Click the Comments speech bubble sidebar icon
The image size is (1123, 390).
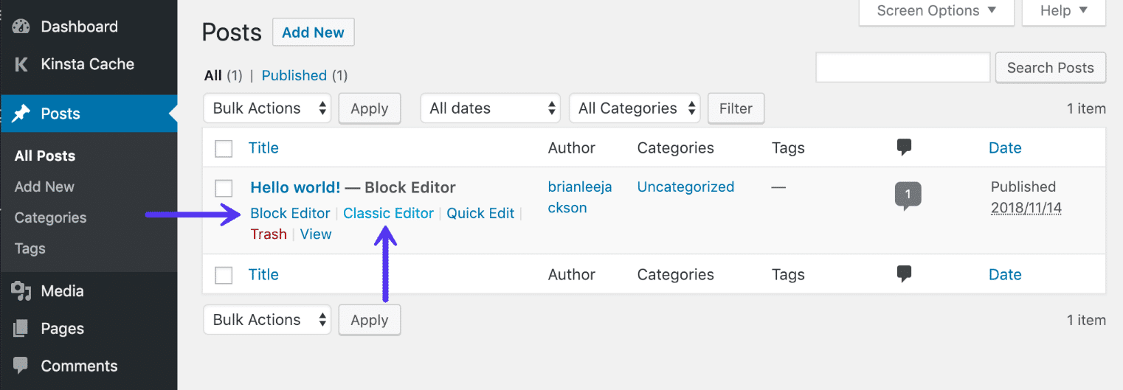click(x=21, y=365)
